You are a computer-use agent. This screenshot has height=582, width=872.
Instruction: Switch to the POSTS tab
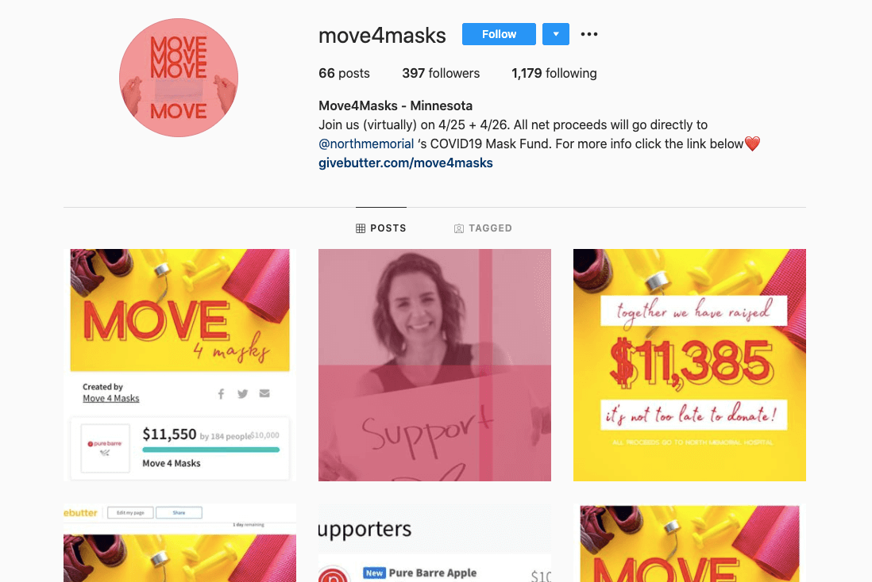click(x=381, y=228)
